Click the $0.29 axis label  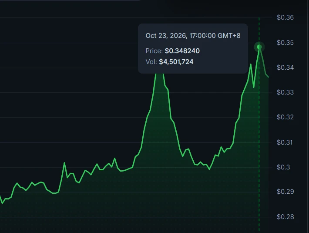pyautogui.click(x=285, y=192)
